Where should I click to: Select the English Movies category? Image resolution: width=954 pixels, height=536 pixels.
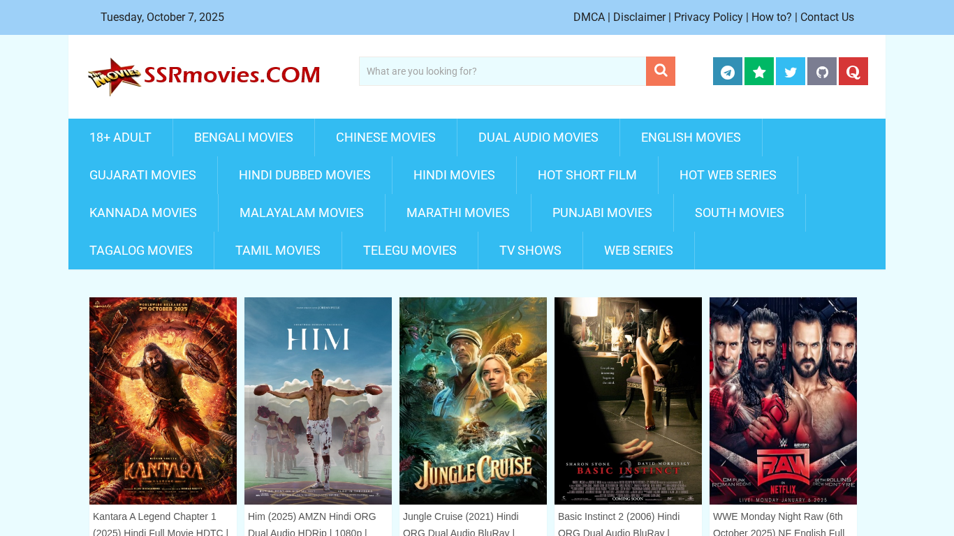691,137
